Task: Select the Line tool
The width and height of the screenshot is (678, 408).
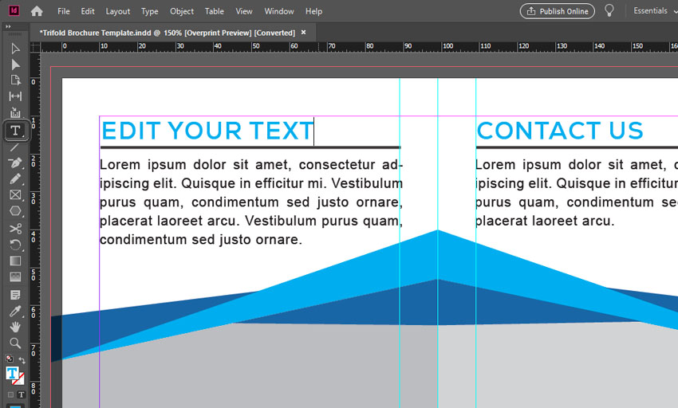Action: coord(15,147)
